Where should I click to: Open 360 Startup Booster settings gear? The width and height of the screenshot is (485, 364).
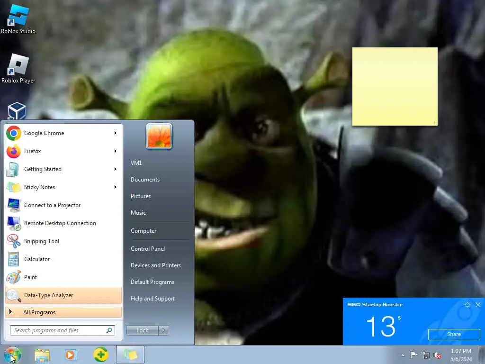click(x=467, y=305)
